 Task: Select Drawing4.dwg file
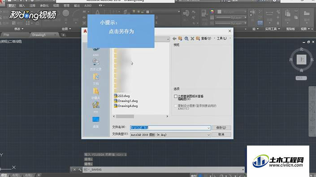(126, 106)
